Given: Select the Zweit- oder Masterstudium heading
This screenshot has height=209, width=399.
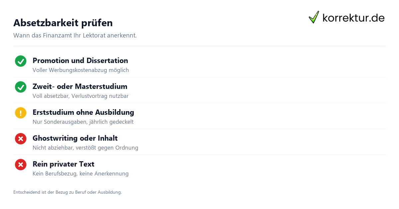Looking at the screenshot, I should [80, 87].
